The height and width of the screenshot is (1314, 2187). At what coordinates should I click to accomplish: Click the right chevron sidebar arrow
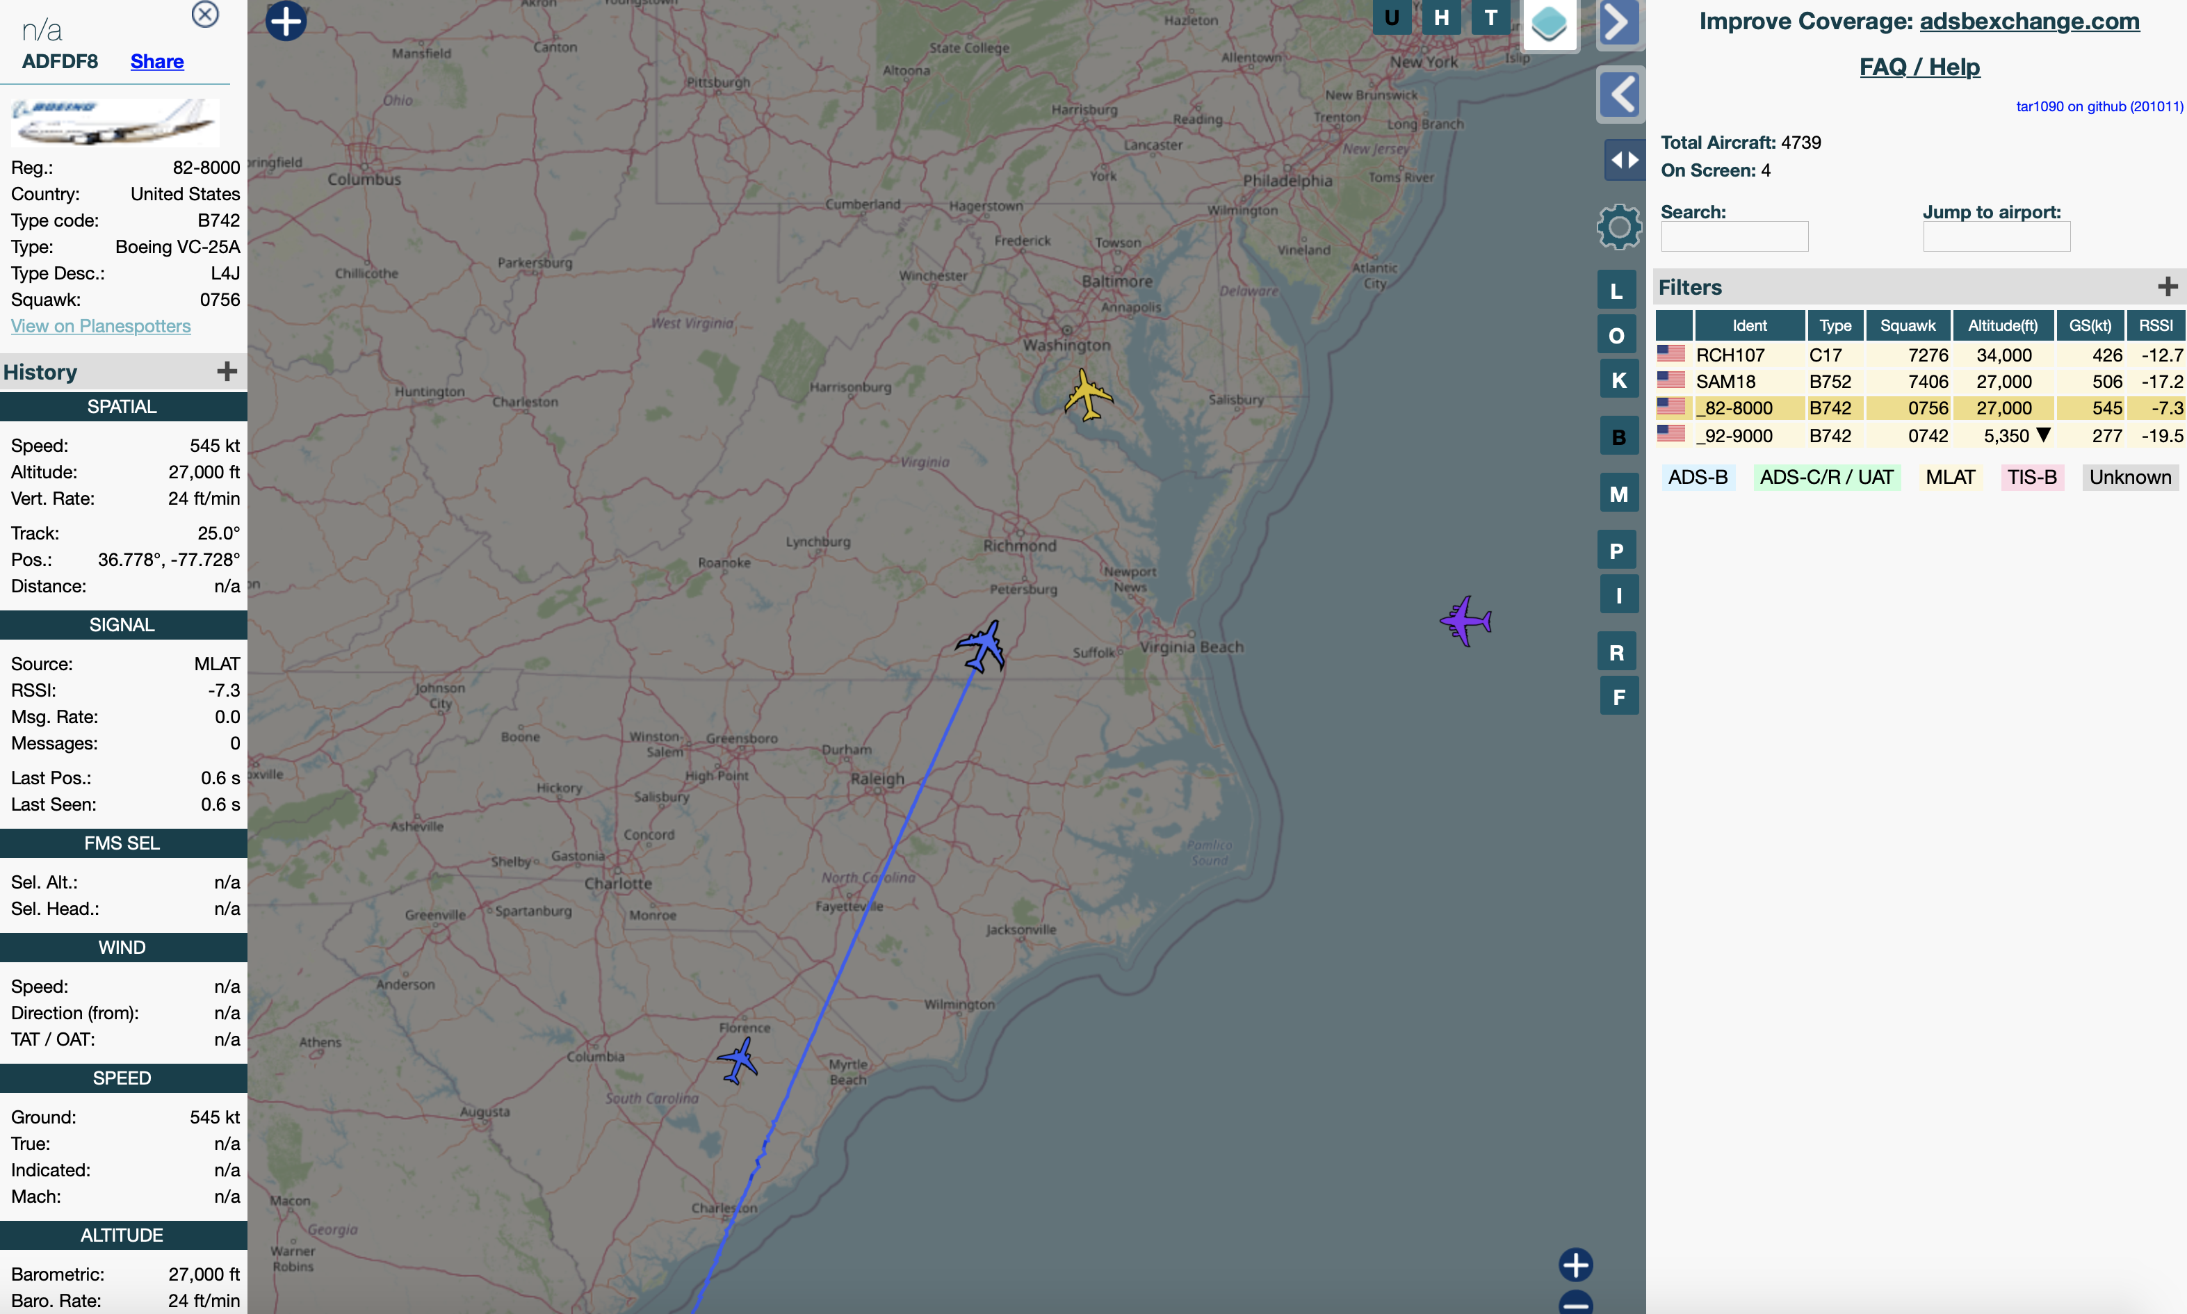coord(1619,22)
